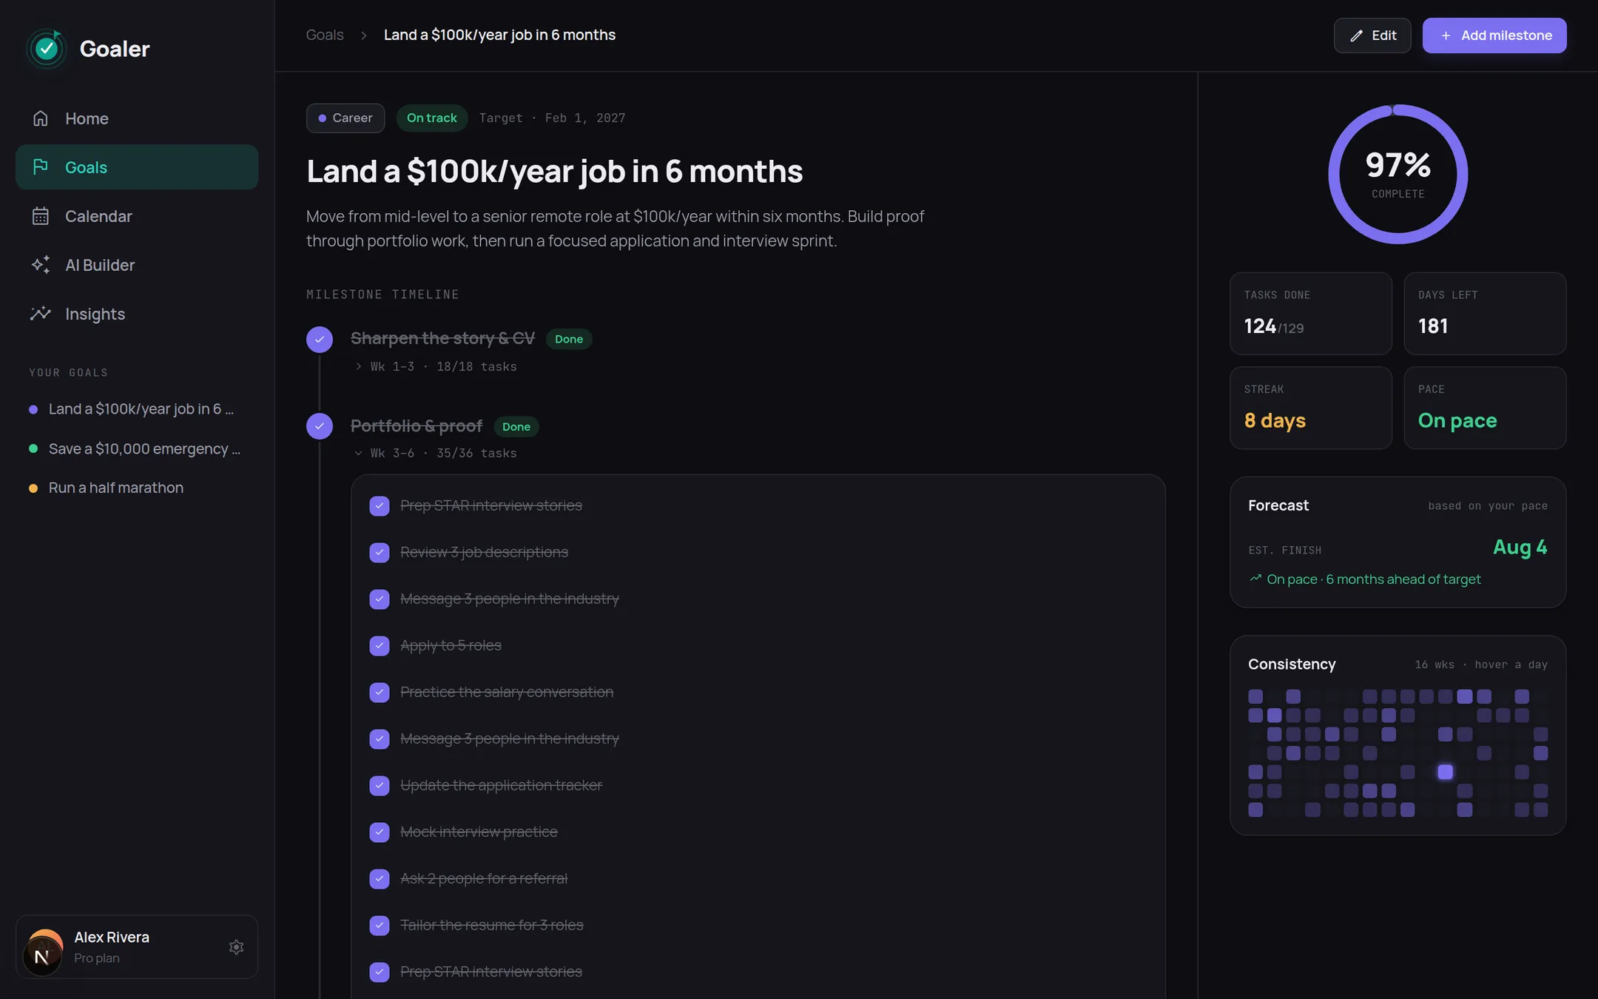Image resolution: width=1598 pixels, height=999 pixels.
Task: Uncheck the Apply to 5 roles task
Action: click(x=380, y=646)
